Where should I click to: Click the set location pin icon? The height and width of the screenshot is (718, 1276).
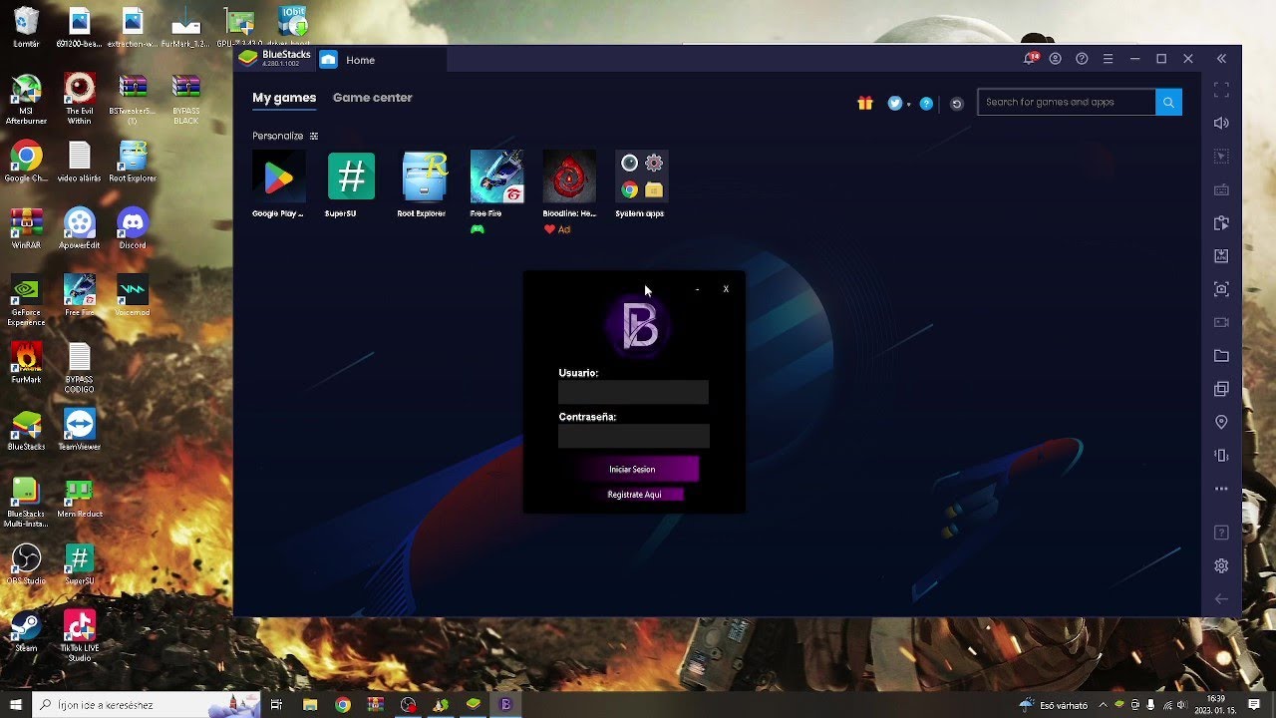pyautogui.click(x=1221, y=422)
